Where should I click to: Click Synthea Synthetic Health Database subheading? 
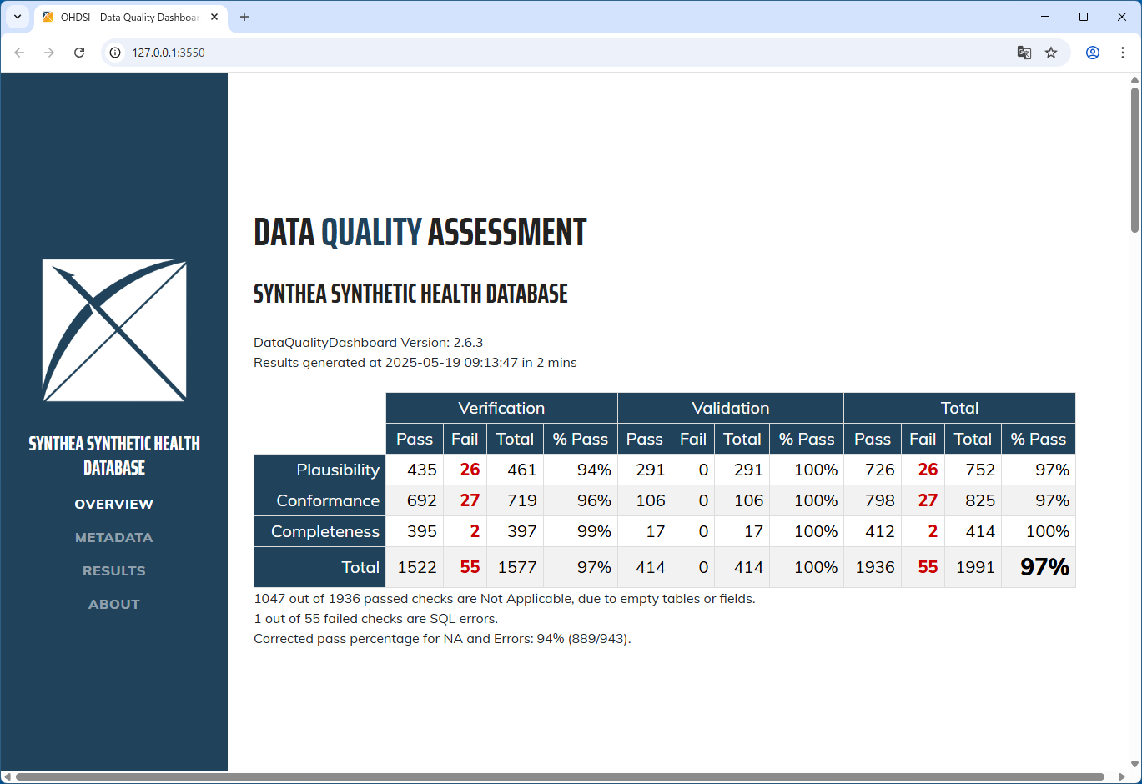tap(410, 294)
